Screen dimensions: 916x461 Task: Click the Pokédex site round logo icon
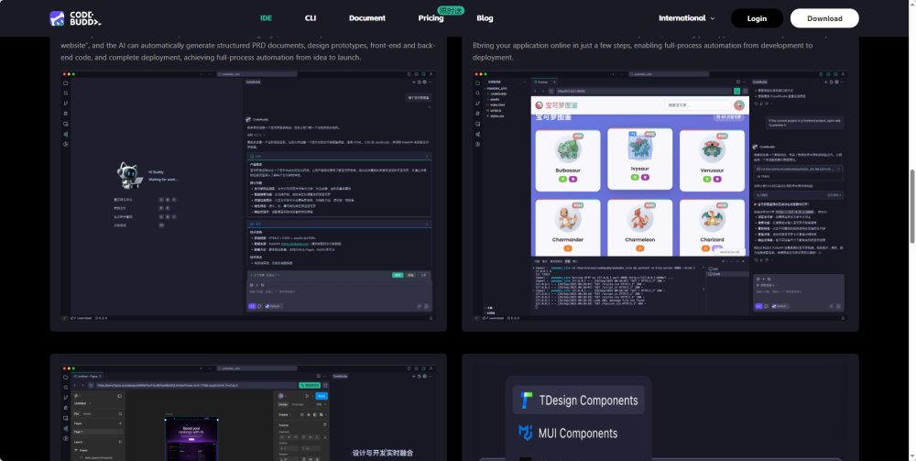(540, 105)
